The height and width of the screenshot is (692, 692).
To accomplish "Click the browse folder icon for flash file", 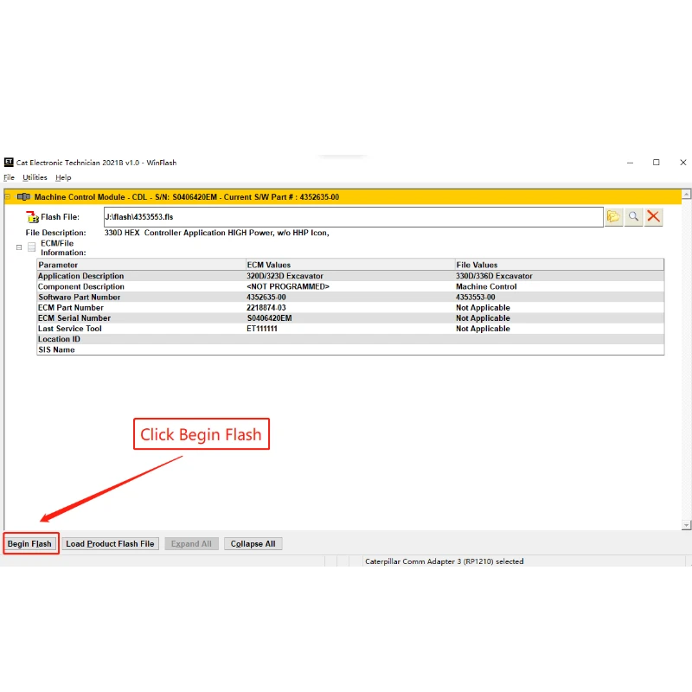I will click(613, 217).
